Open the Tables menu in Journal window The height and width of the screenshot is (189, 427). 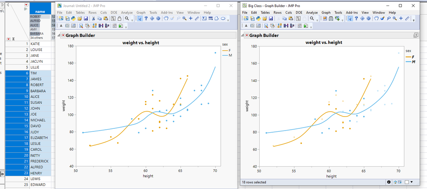point(80,12)
